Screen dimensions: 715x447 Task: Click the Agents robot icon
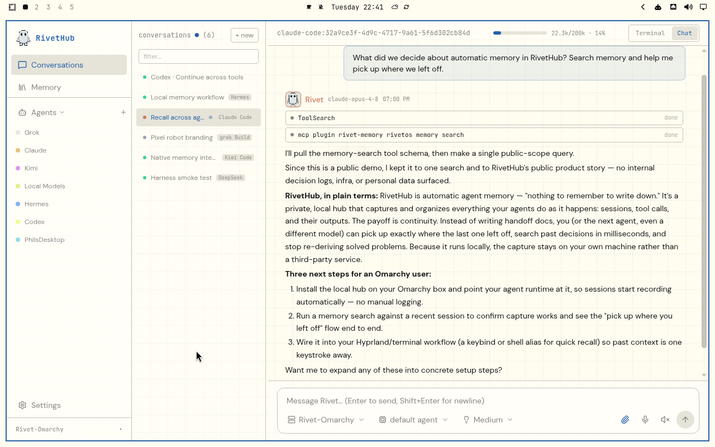pyautogui.click(x=22, y=112)
